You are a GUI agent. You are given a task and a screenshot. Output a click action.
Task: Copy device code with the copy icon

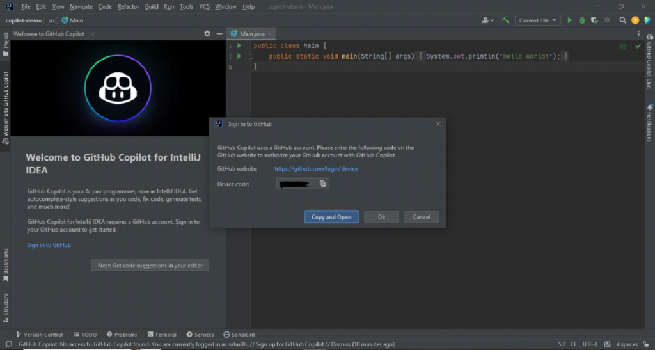pos(322,184)
